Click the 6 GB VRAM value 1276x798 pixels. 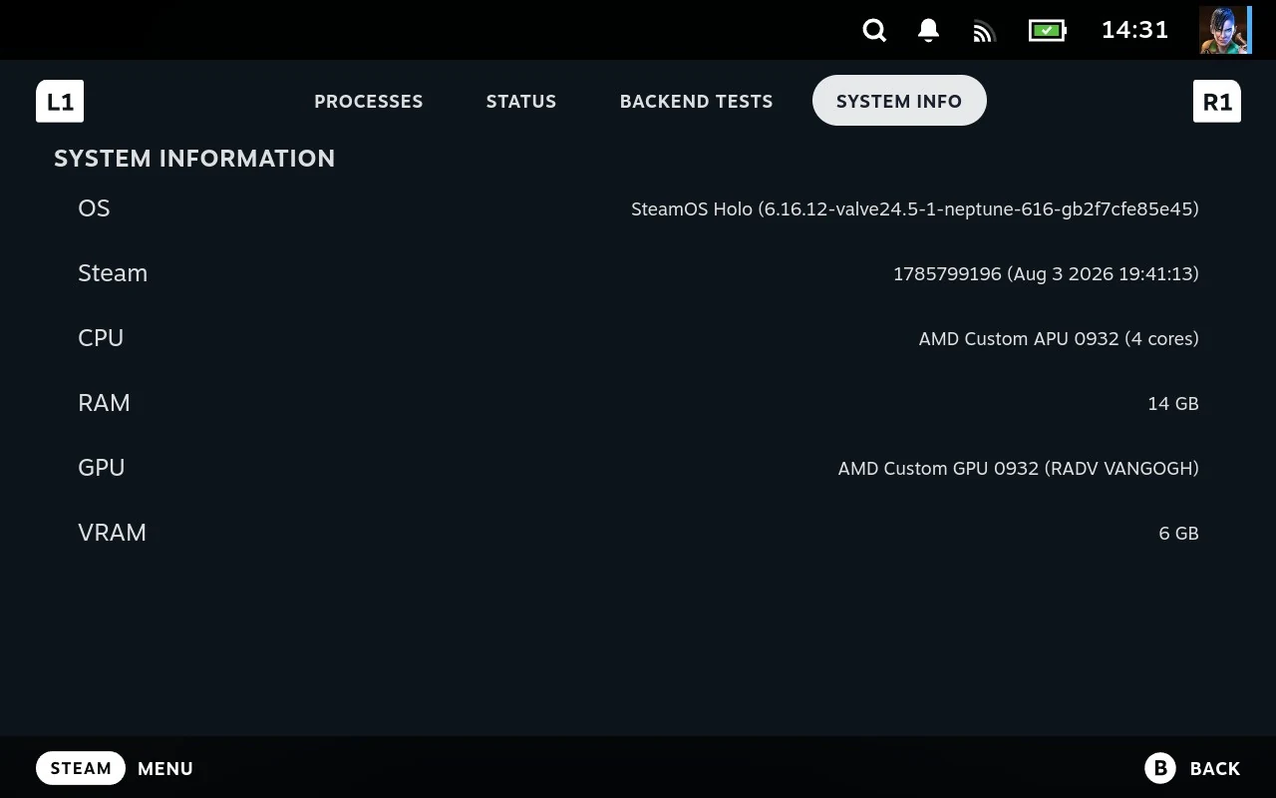click(x=1178, y=534)
